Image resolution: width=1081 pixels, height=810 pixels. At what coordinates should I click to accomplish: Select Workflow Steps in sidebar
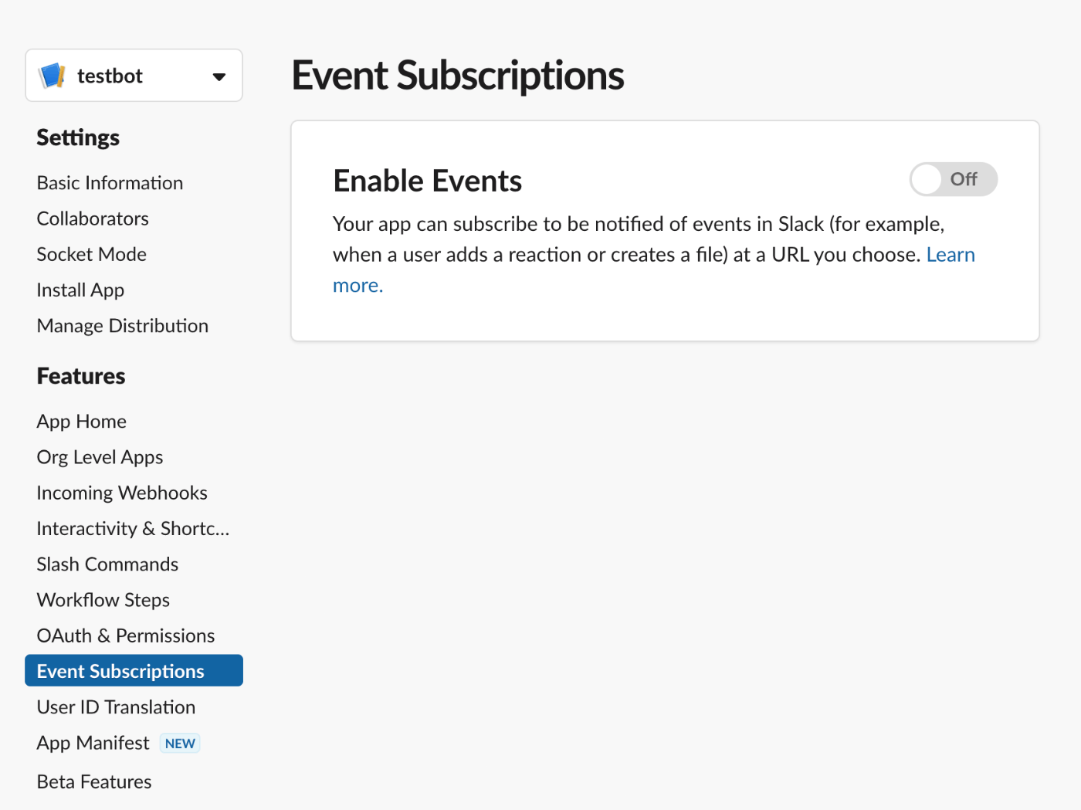click(x=103, y=600)
